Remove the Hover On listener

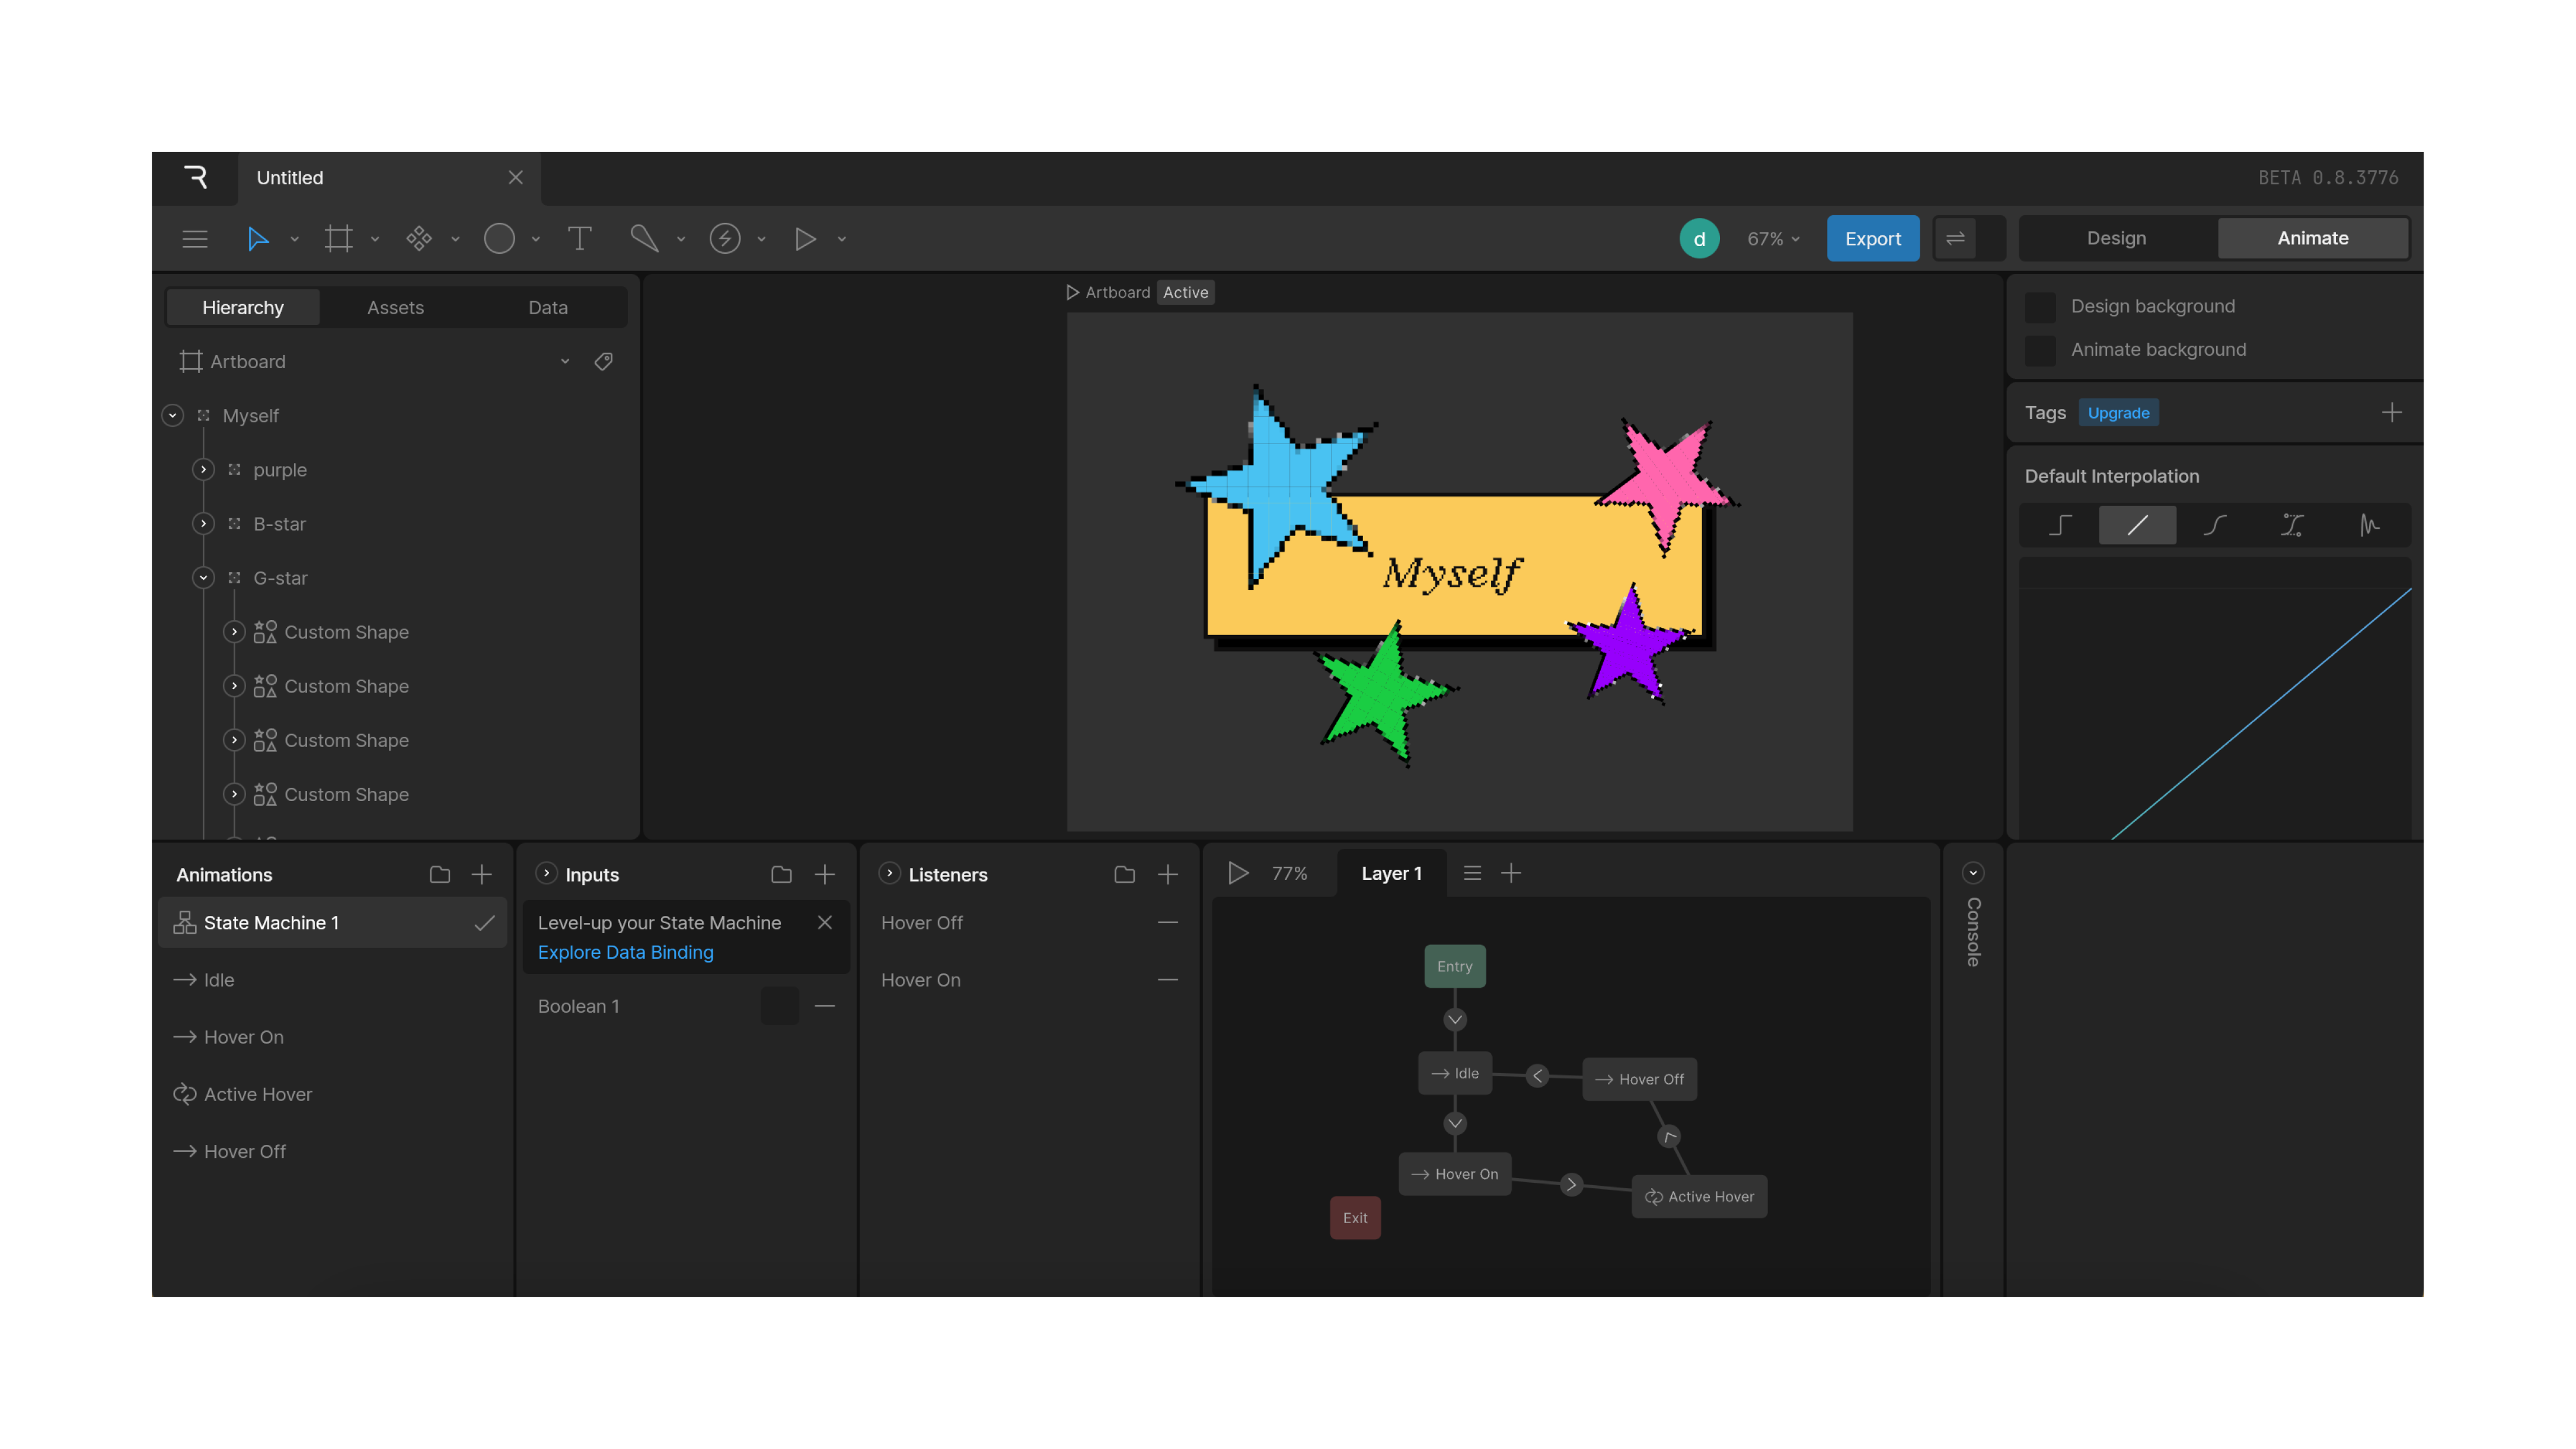[1168, 980]
